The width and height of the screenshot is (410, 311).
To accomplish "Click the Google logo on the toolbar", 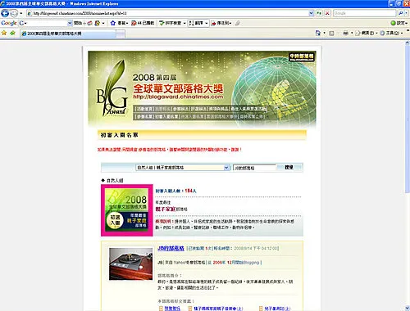I will pos(9,23).
